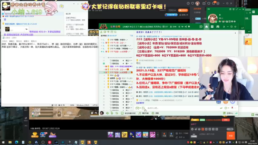Open the template panel icon beside home

[x=212, y=27]
